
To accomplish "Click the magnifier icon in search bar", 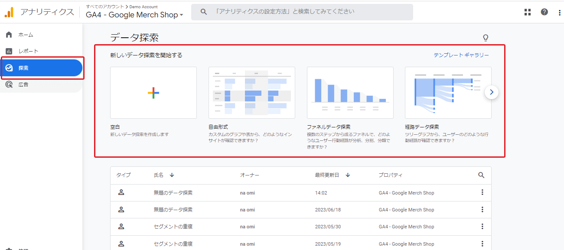I will click(204, 12).
